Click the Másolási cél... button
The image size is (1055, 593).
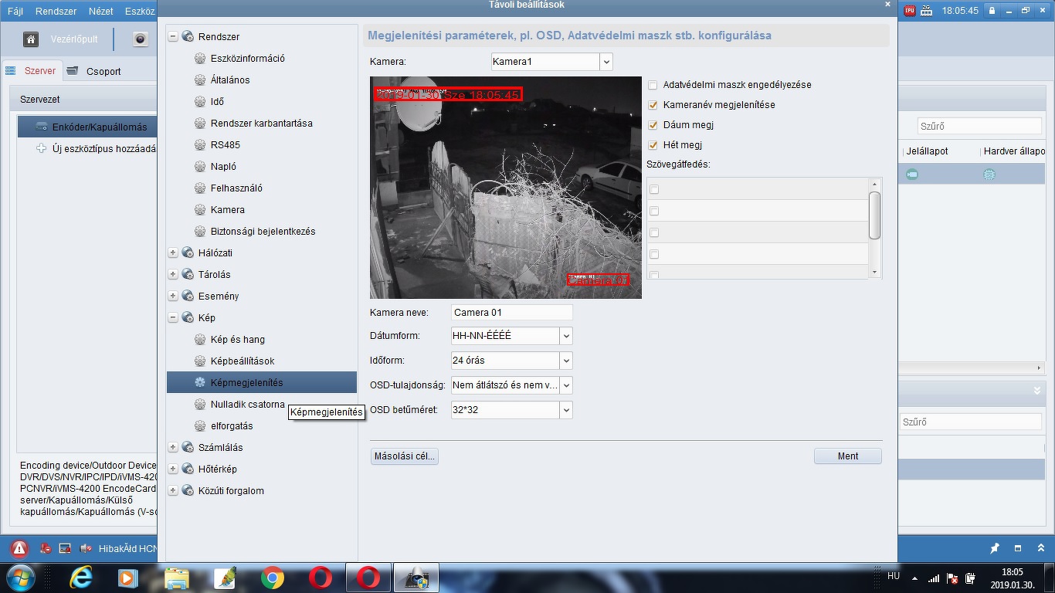tap(405, 456)
